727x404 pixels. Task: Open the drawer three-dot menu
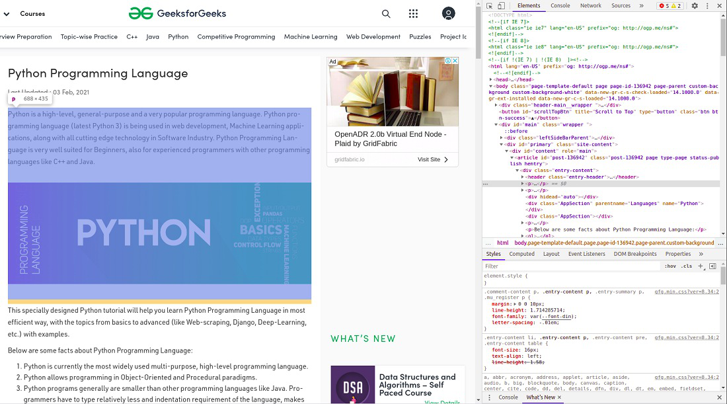coord(489,397)
